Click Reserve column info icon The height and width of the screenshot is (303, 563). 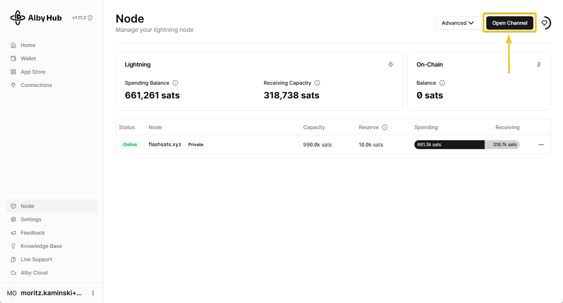click(x=385, y=127)
